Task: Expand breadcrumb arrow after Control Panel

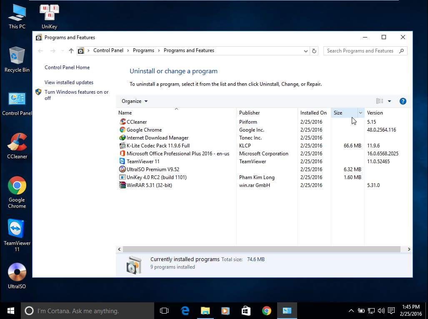Action: [x=128, y=50]
